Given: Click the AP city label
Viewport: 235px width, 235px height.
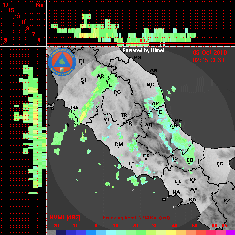Looking at the screenshot, I should pyautogui.click(x=156, y=104).
